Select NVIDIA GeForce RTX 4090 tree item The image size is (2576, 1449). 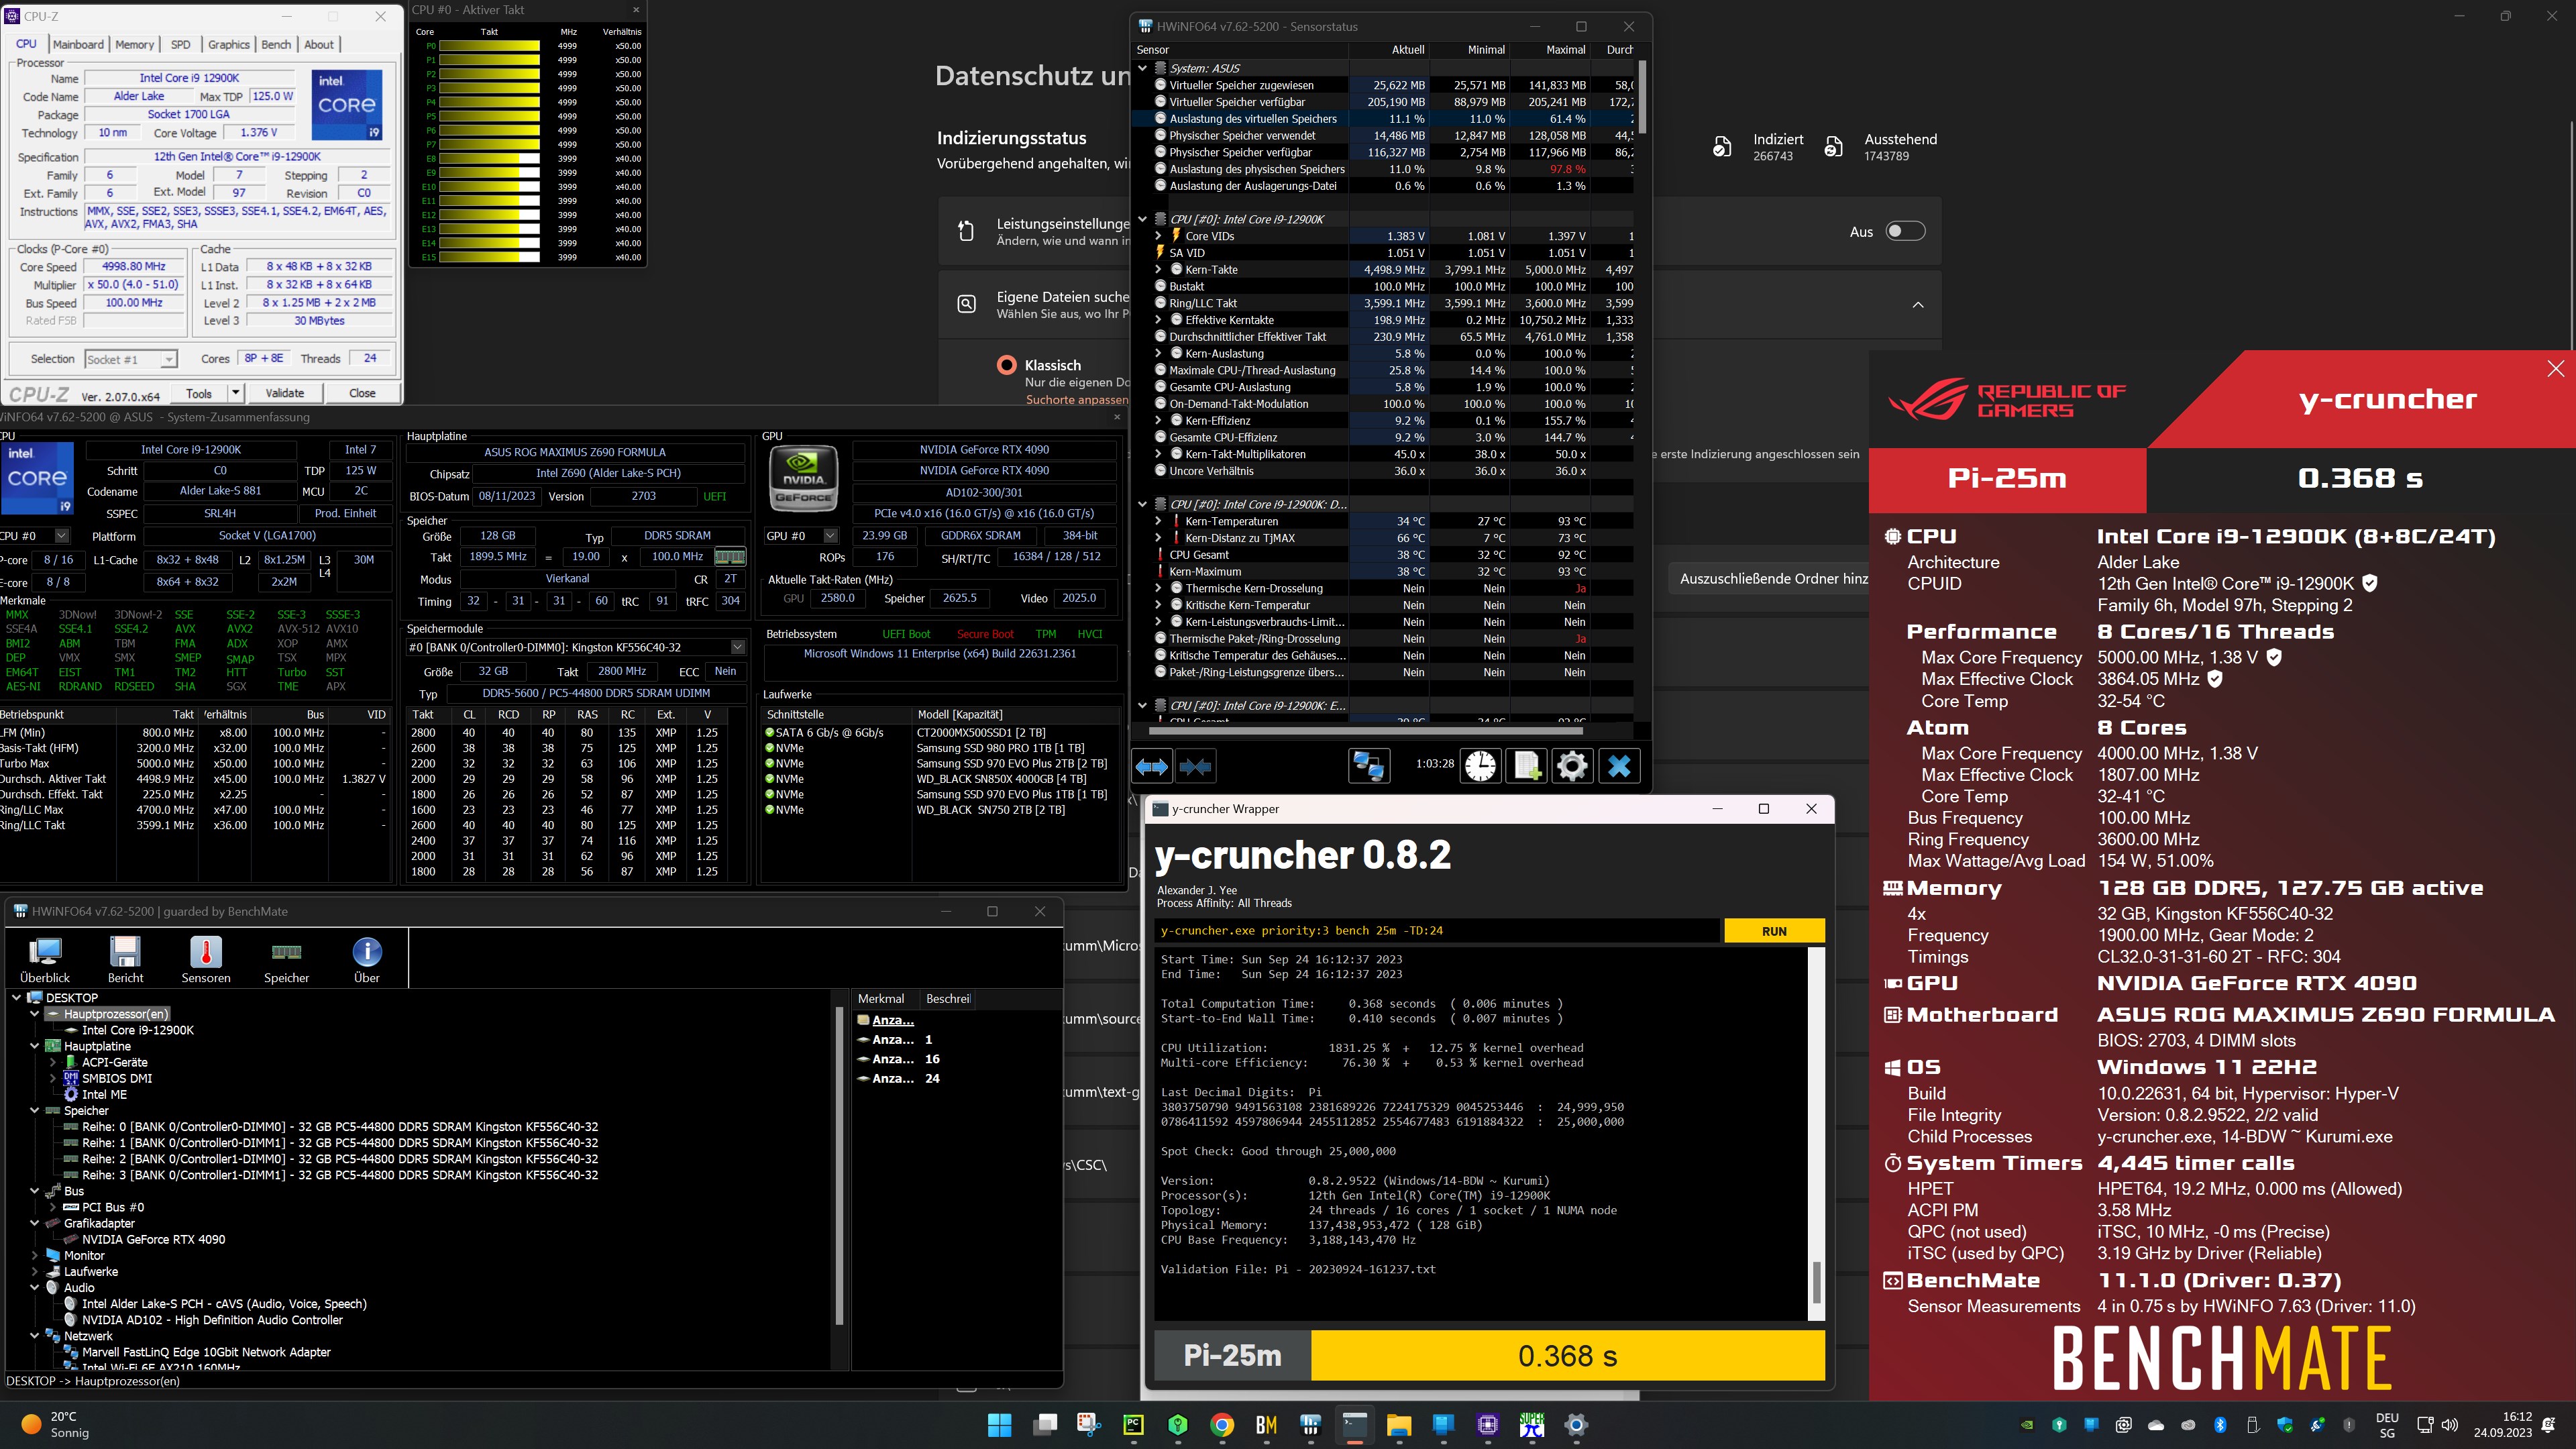pyautogui.click(x=153, y=1239)
